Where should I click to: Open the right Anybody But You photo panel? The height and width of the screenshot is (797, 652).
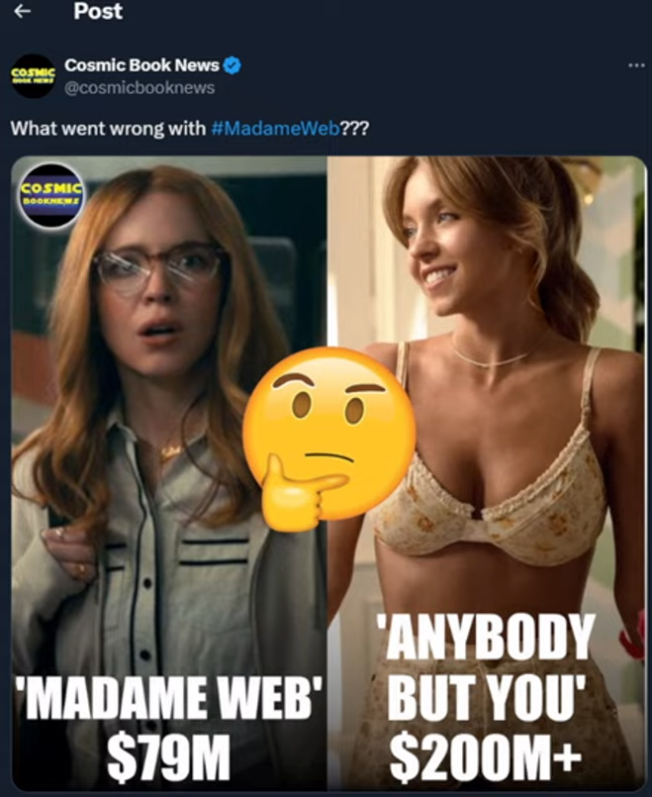coord(487,472)
